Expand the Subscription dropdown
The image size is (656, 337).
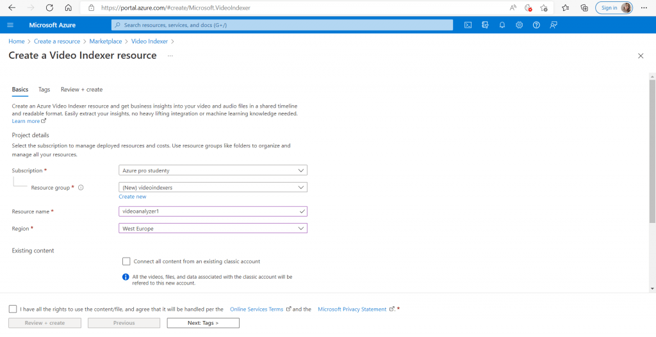[x=213, y=170]
